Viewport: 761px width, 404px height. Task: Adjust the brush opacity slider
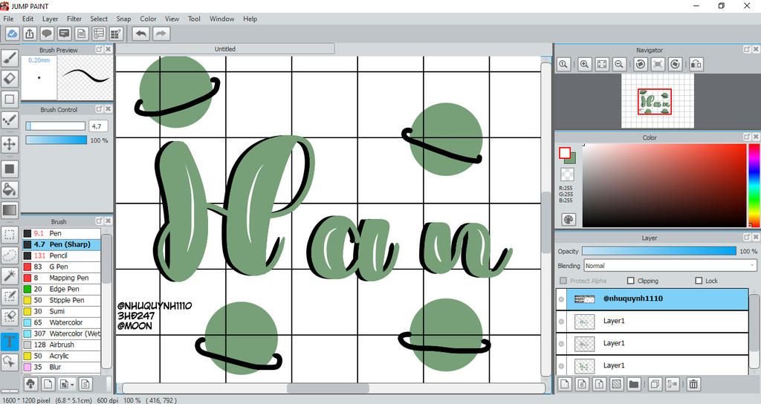coord(56,140)
